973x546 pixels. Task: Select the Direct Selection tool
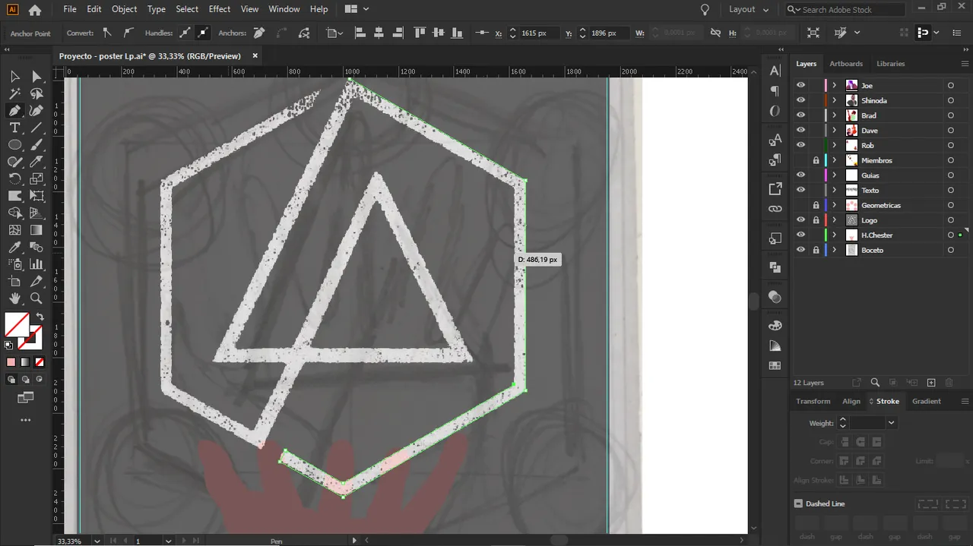point(36,76)
